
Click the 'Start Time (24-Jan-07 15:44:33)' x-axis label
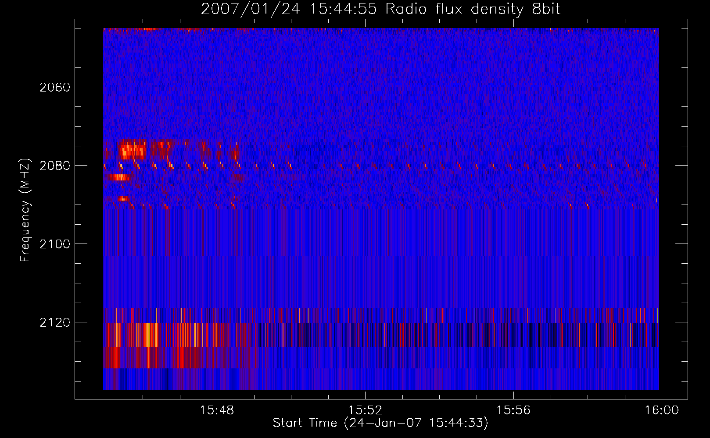point(380,423)
